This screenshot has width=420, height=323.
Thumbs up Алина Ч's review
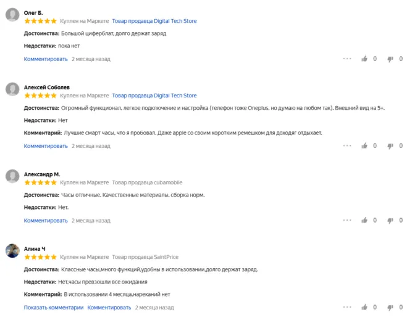365,308
